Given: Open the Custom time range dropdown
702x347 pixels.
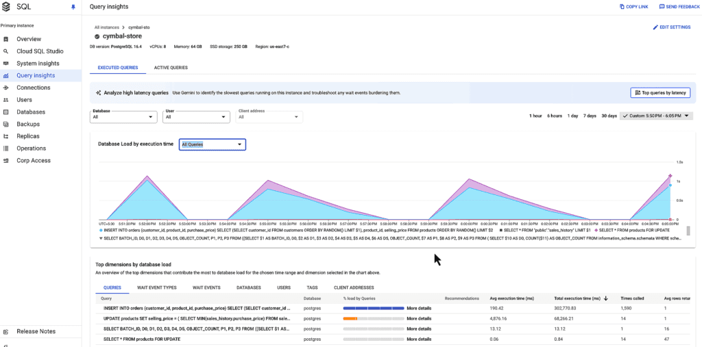Looking at the screenshot, I should coord(657,116).
